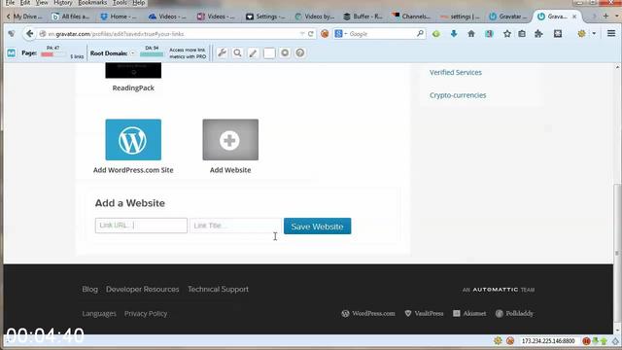Screen dimensions: 622x350
Task: Reload the page with the refresh icon
Action: 311,34
